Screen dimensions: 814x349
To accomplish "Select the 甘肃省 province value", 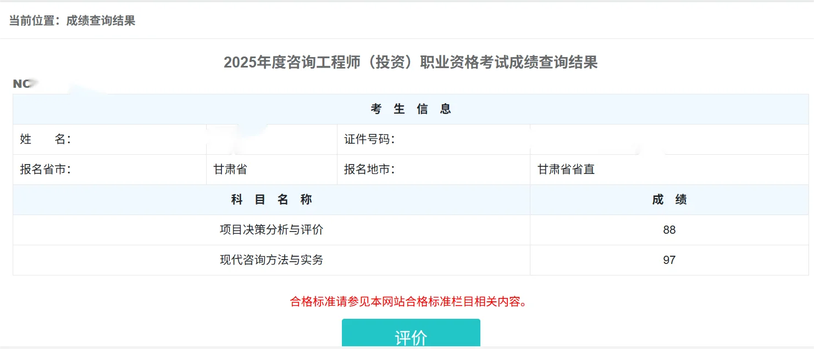I will 230,169.
